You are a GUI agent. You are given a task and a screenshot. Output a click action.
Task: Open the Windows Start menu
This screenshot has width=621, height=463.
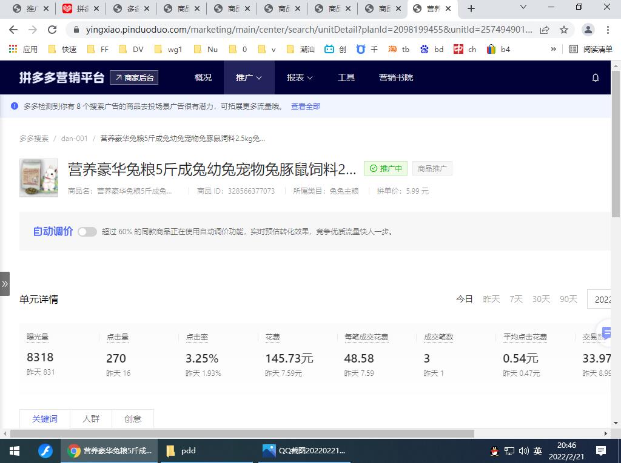(x=15, y=451)
